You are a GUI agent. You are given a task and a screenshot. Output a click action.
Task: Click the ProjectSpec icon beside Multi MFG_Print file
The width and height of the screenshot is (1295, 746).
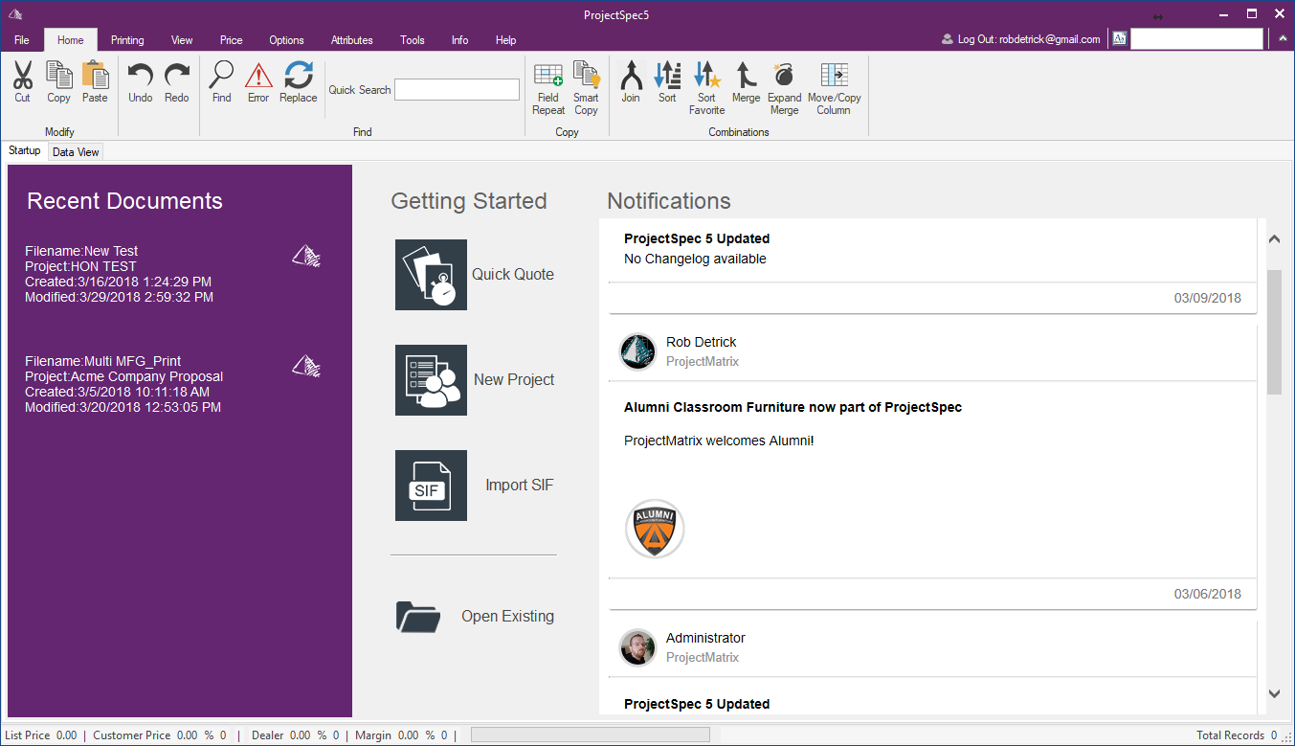tap(306, 366)
